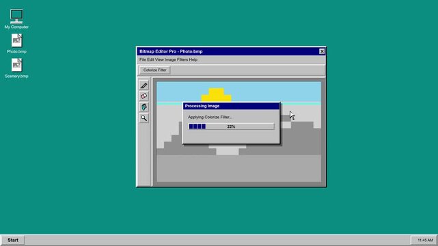Select the Pencil tool
Image resolution: width=438 pixels, height=246 pixels.
click(144, 85)
